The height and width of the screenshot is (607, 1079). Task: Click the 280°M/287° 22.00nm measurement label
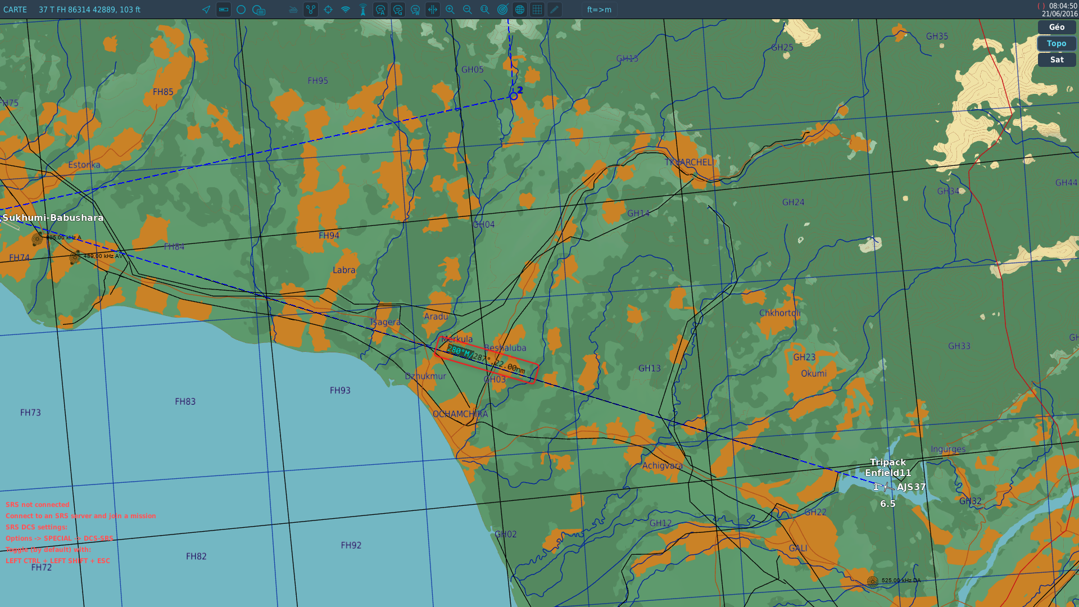486,360
